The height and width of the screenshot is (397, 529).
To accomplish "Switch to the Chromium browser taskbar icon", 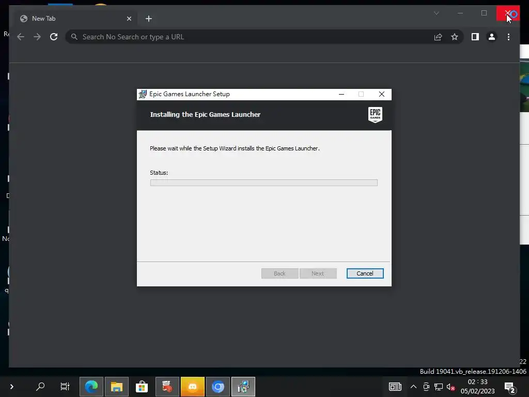I will (218, 387).
